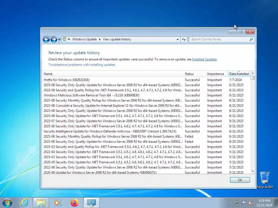Sort by the Status column header
The width and height of the screenshot is (278, 208).
click(194, 74)
